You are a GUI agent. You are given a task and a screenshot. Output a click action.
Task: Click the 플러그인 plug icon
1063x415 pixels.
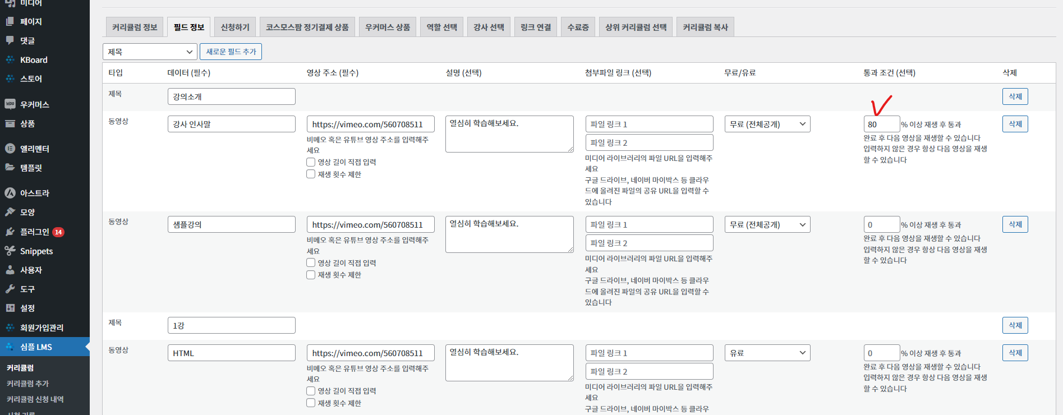[x=10, y=232]
